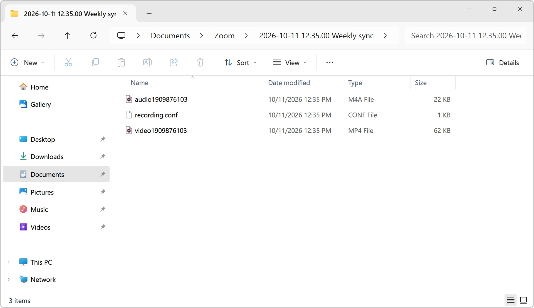
Task: Click Documents in the address bar breadcrumb
Action: [x=170, y=36]
